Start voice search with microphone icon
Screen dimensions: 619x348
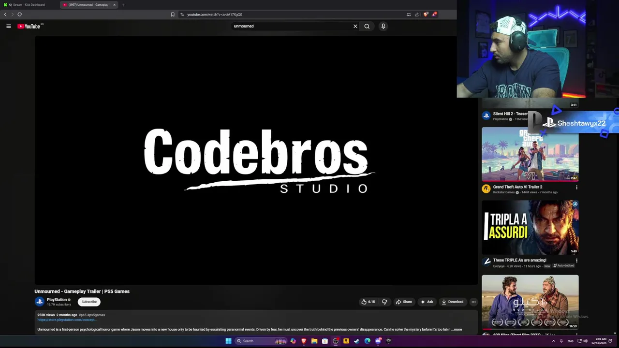point(383,26)
